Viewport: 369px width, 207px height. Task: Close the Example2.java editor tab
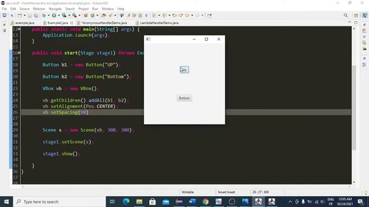coord(71,23)
